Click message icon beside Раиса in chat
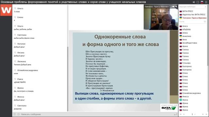The width and height of the screenshot is (209, 117). point(15,79)
